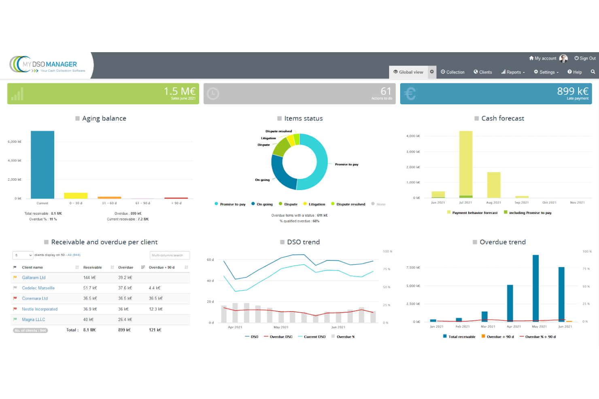Click the Jul 2021 bar in Cash forecast
The image size is (599, 399).
point(466,164)
